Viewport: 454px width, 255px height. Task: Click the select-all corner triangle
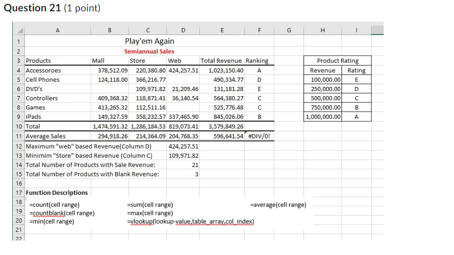[21, 30]
